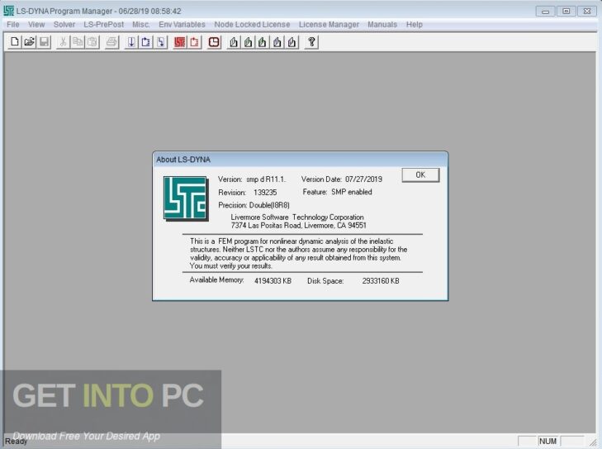
Task: Click the version text 'smp d R11.1.'
Action: point(266,179)
